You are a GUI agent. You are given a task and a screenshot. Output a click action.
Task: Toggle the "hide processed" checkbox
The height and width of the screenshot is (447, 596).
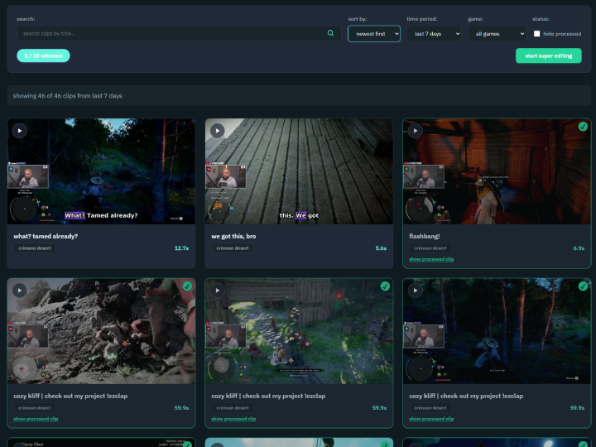tap(537, 34)
